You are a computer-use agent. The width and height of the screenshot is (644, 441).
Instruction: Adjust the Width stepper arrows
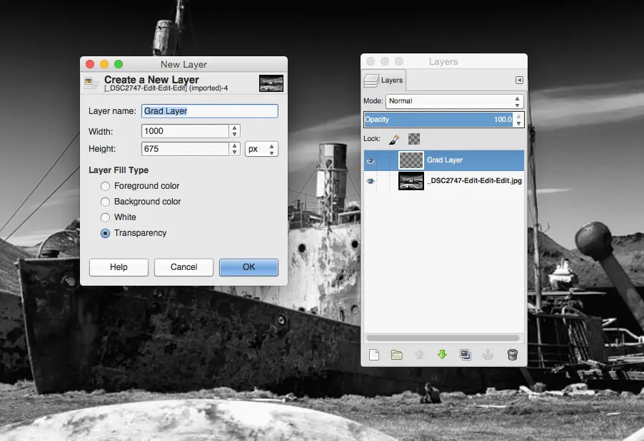234,131
